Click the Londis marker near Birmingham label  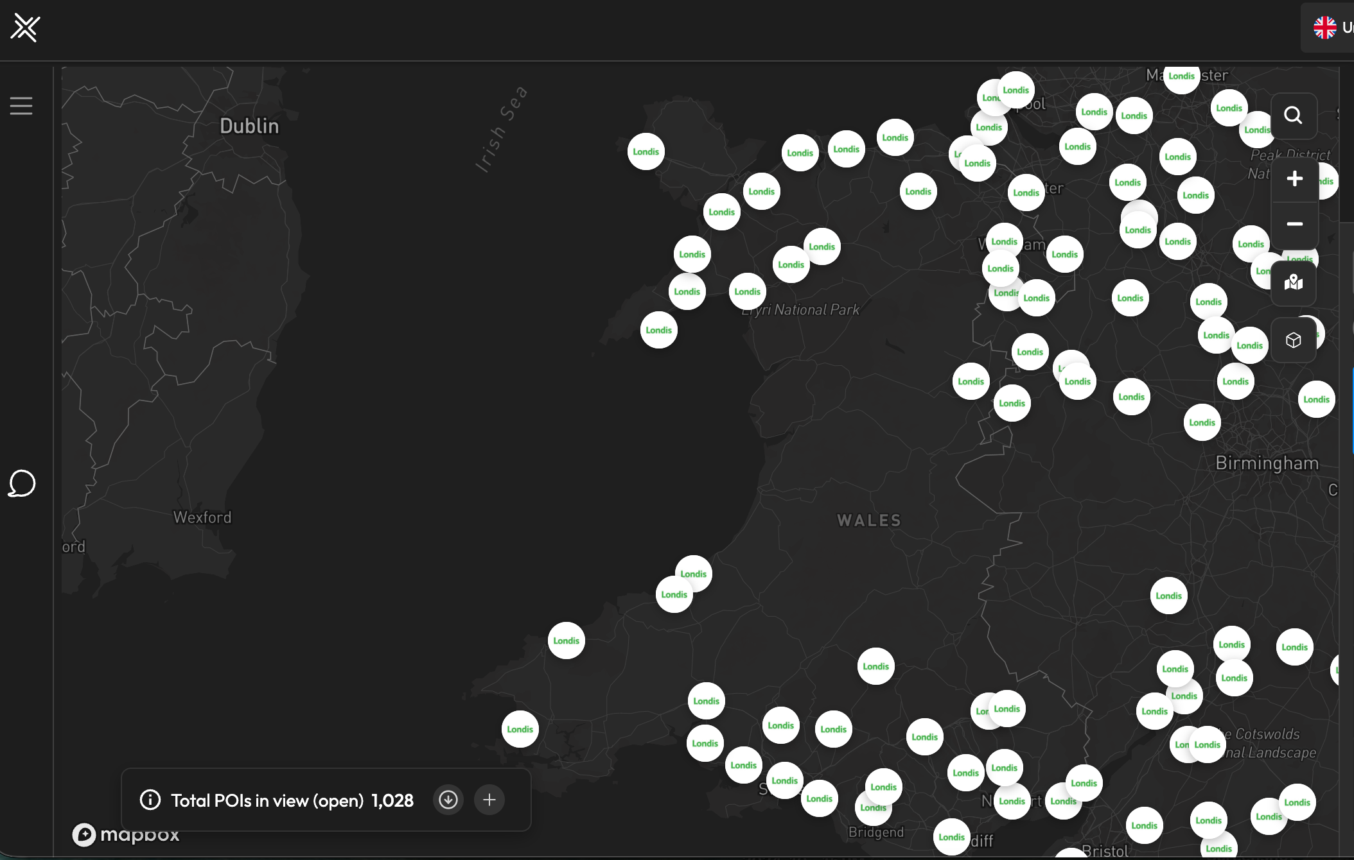point(1202,423)
